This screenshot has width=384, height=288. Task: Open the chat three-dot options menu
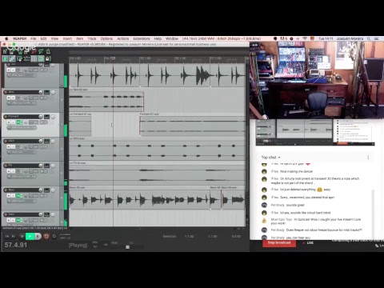(x=368, y=158)
